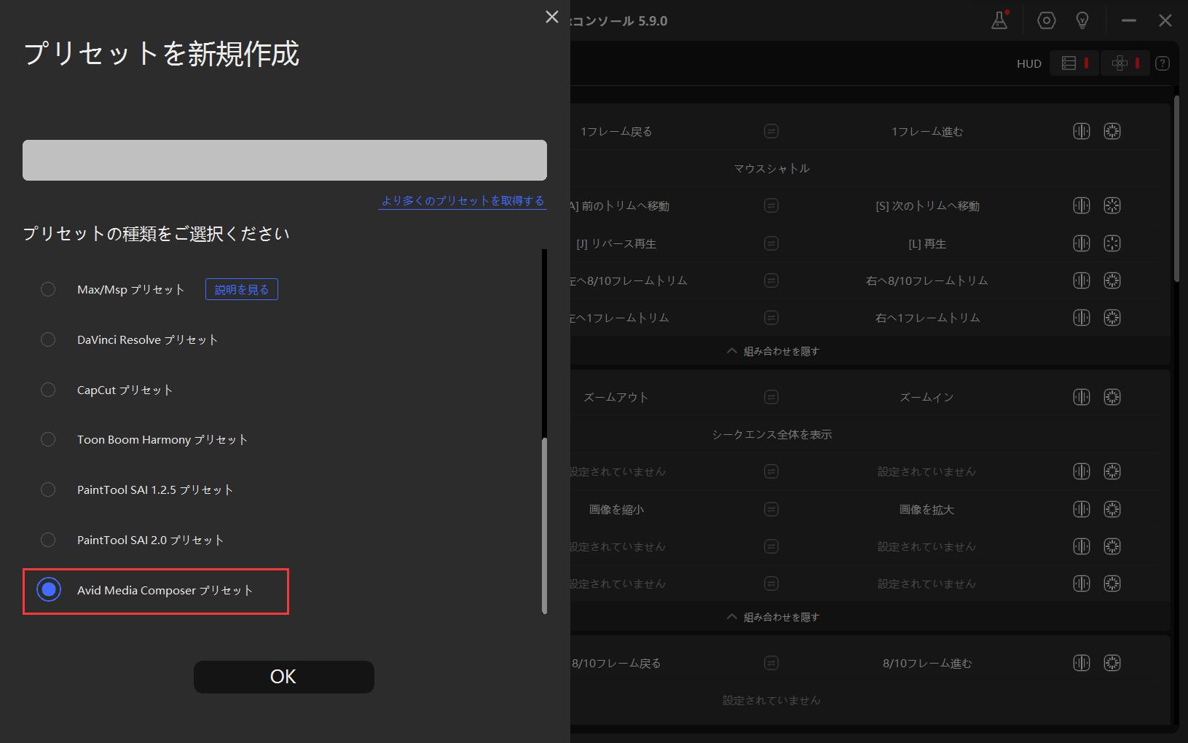Click the [S] 次のトリムへ移動 assignment

click(927, 205)
